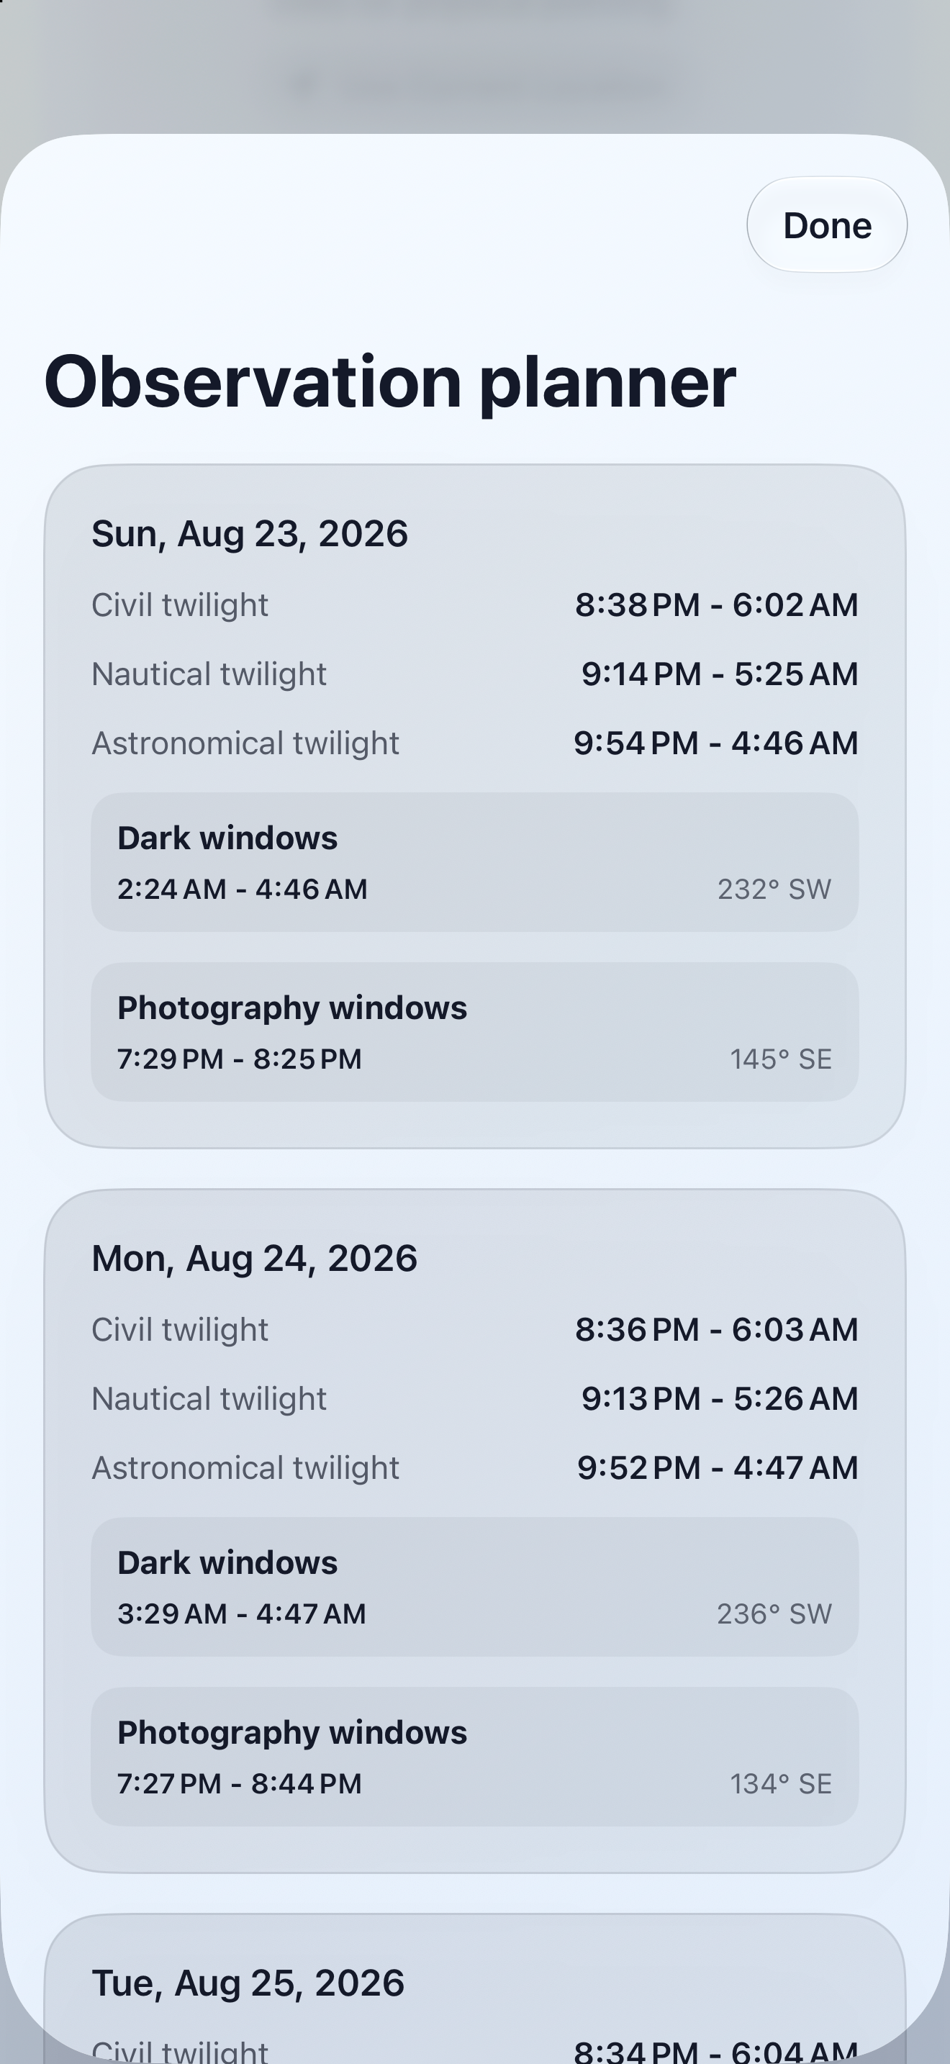Image resolution: width=950 pixels, height=2064 pixels.
Task: Open Dark windows 2:24 AM - 4:46 AM
Action: point(475,862)
